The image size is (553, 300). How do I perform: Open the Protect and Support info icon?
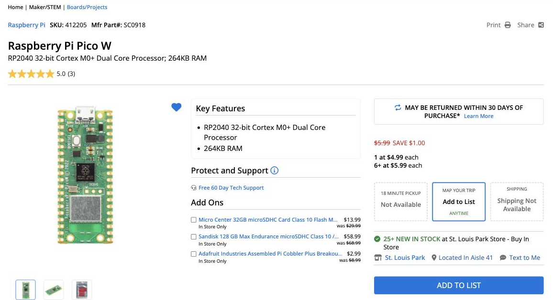click(275, 171)
